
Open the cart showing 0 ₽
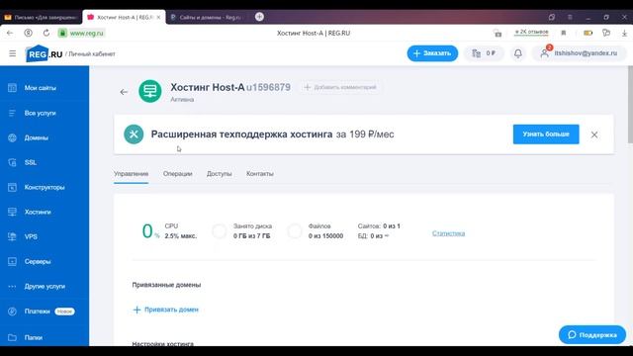(484, 53)
